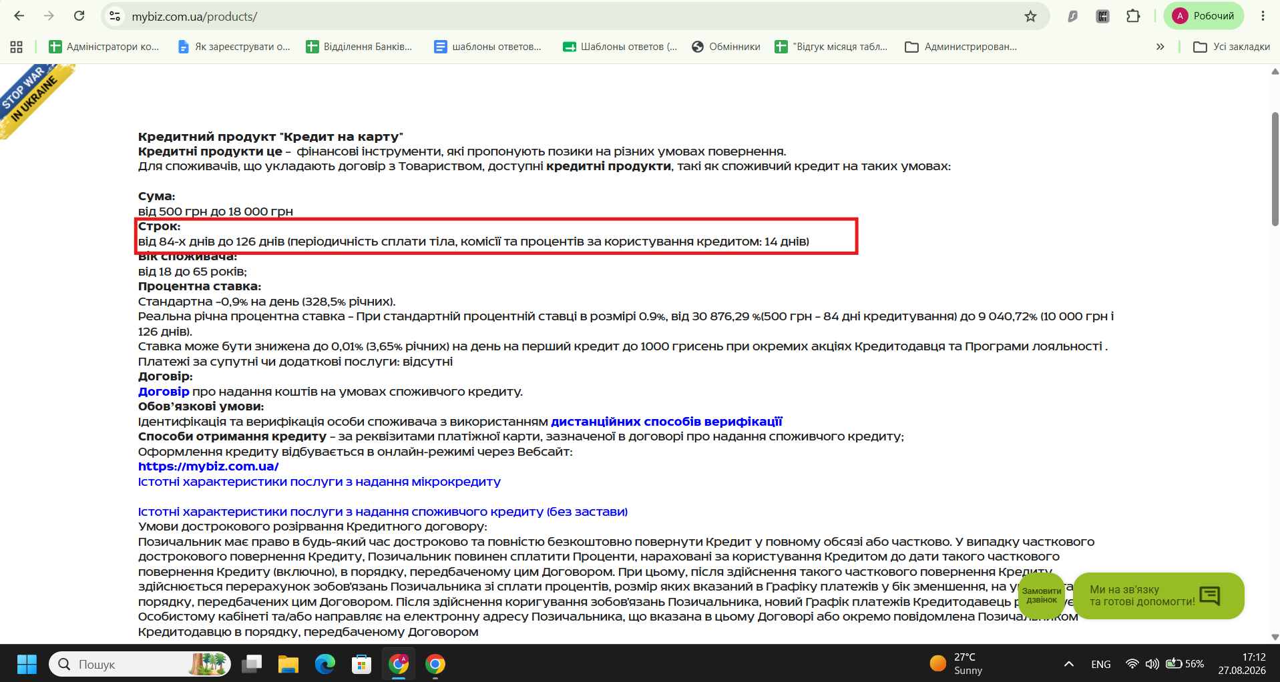1280x682 pixels.
Task: Click the Обов'язкові умови: label
Action: tap(201, 406)
